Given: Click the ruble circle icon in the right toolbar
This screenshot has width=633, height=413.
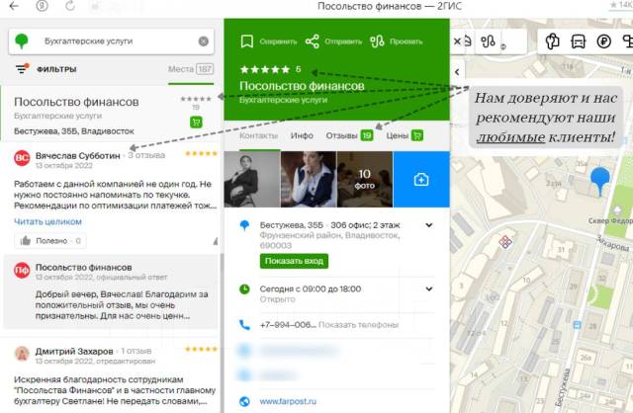Looking at the screenshot, I should (604, 41).
